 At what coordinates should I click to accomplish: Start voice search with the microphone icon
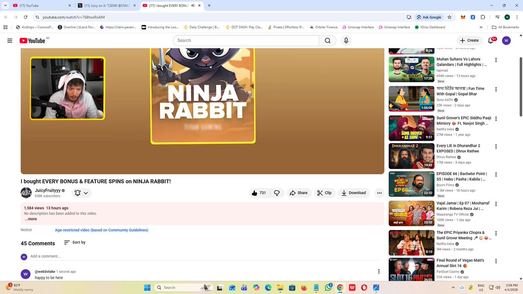(346, 41)
